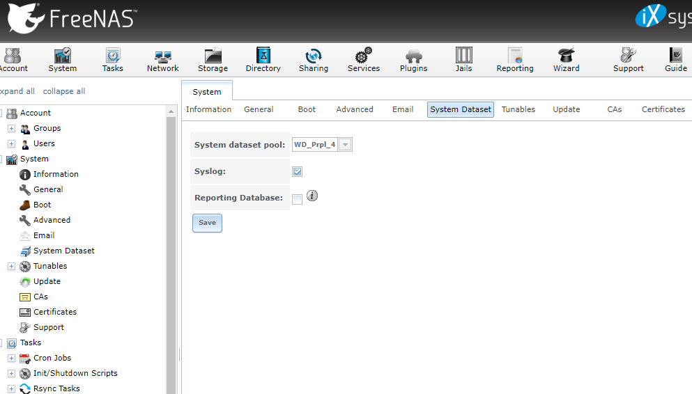Click the expand all link
692x394 pixels.
17,91
